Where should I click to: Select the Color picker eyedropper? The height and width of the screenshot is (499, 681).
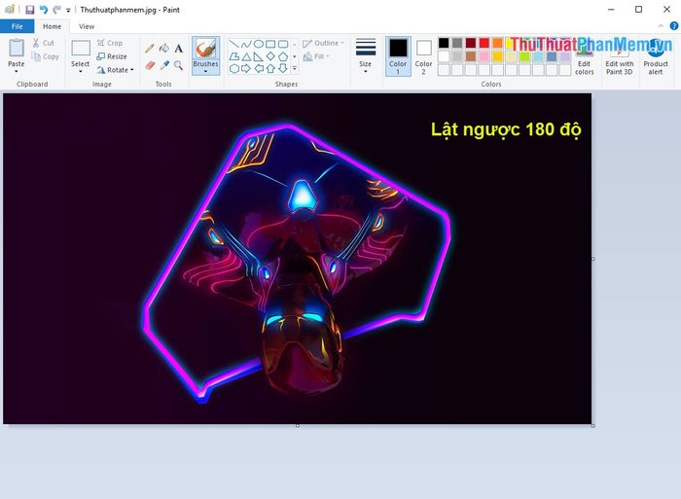pyautogui.click(x=164, y=65)
